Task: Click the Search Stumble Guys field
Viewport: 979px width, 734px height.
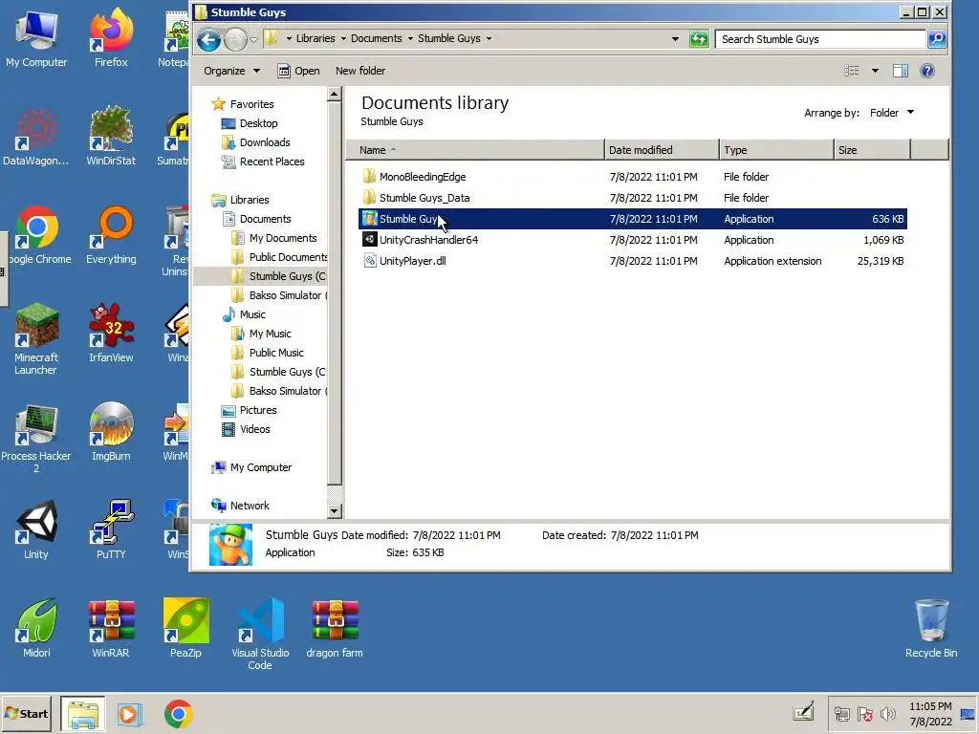Action: click(x=820, y=38)
